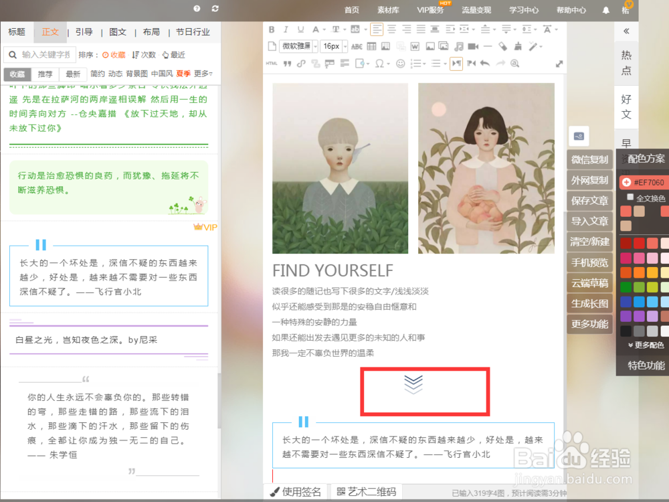Viewport: 669px width, 502px height.
Task: Center-align the text
Action: tap(391, 29)
